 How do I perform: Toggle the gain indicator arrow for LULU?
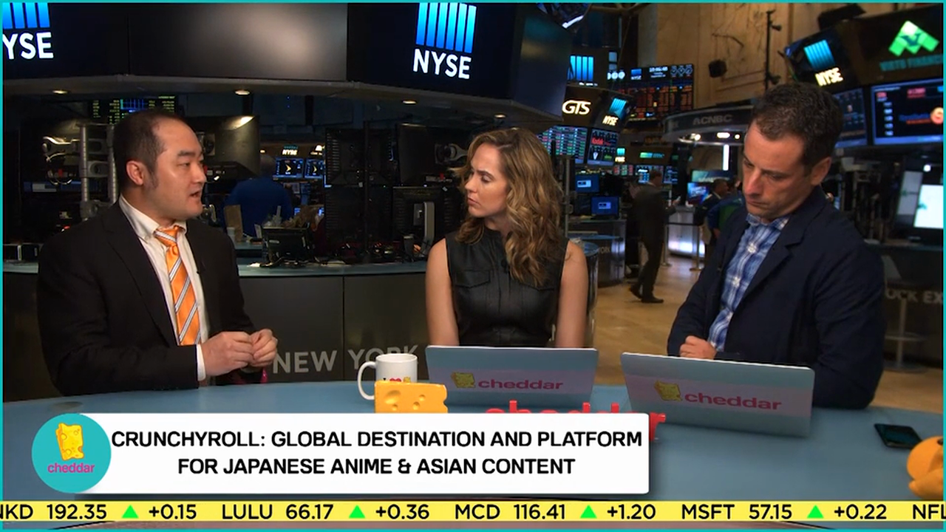tap(358, 511)
